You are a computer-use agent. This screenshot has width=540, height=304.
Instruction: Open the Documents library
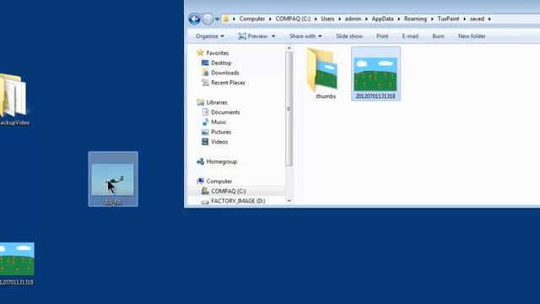225,112
